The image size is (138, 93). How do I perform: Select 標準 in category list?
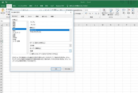tap(19, 22)
